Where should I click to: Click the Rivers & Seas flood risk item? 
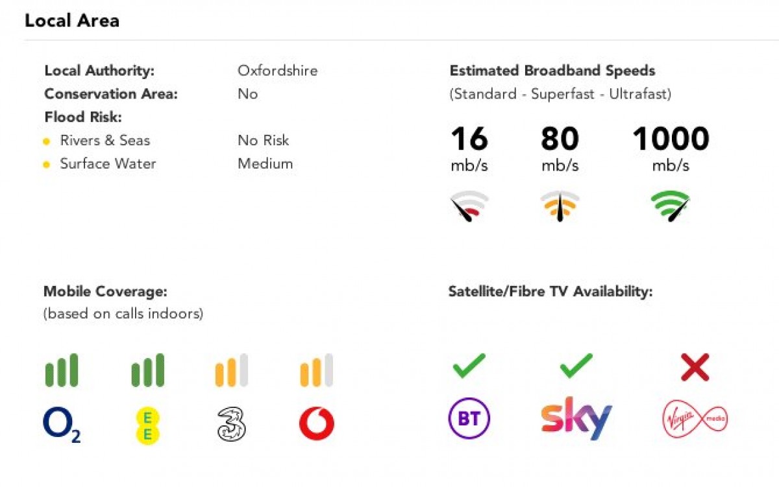[105, 140]
